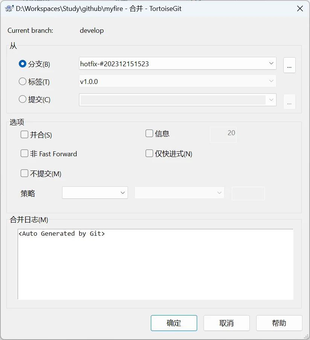310x340 pixels.
Task: Select the 标签(T) radio button
Action: point(23,81)
